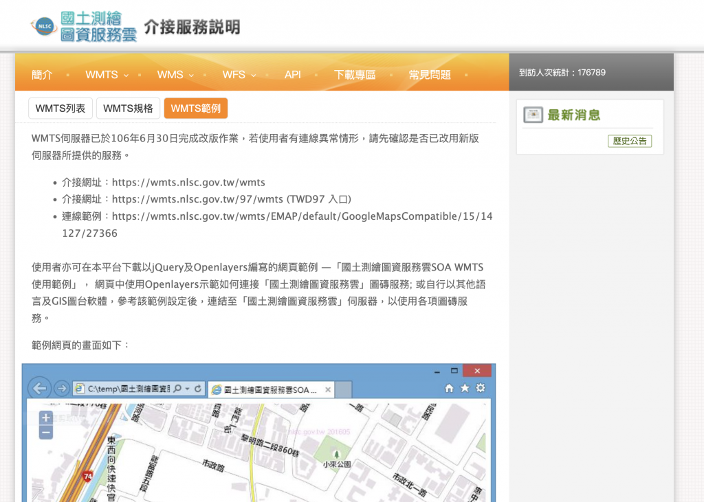Open the API menu item
The height and width of the screenshot is (502, 704).
click(292, 74)
